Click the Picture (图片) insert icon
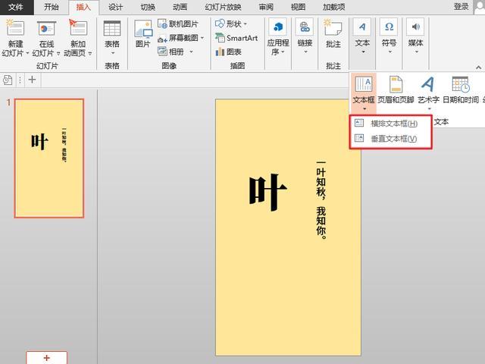Viewport: 485px width, 364px height. point(143,30)
